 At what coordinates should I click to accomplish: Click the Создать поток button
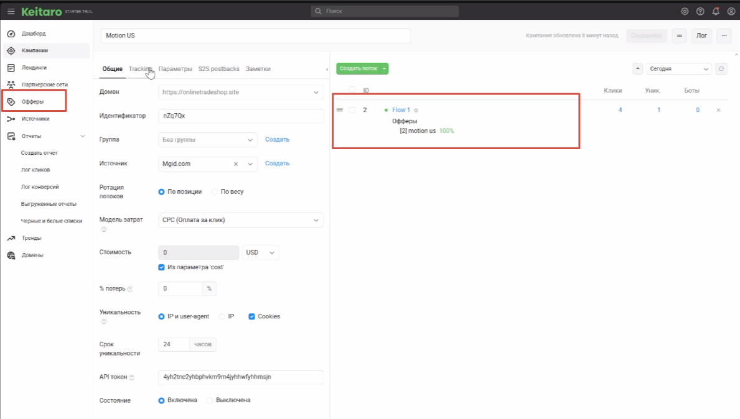tap(358, 68)
